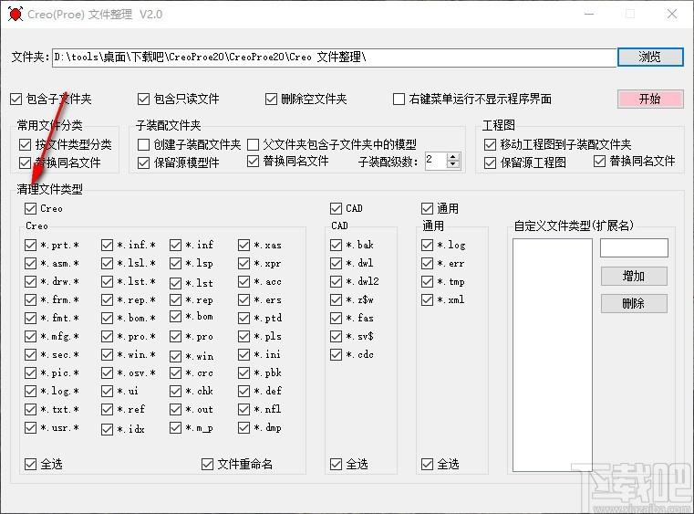Screen dimensions: 694x514
Task: Enable 父文件夹包含子文件夹中的模型 checkbox
Action: [x=253, y=144]
